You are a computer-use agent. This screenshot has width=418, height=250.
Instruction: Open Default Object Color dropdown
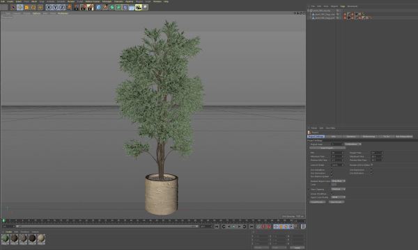(x=339, y=181)
